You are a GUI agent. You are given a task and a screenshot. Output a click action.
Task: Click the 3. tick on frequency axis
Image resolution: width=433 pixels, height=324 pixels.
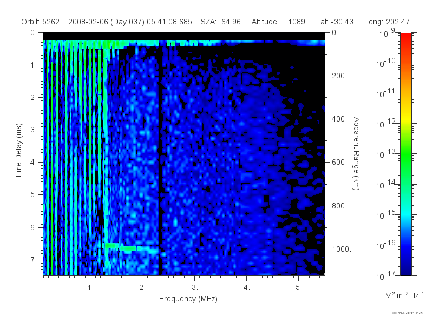[x=195, y=287]
